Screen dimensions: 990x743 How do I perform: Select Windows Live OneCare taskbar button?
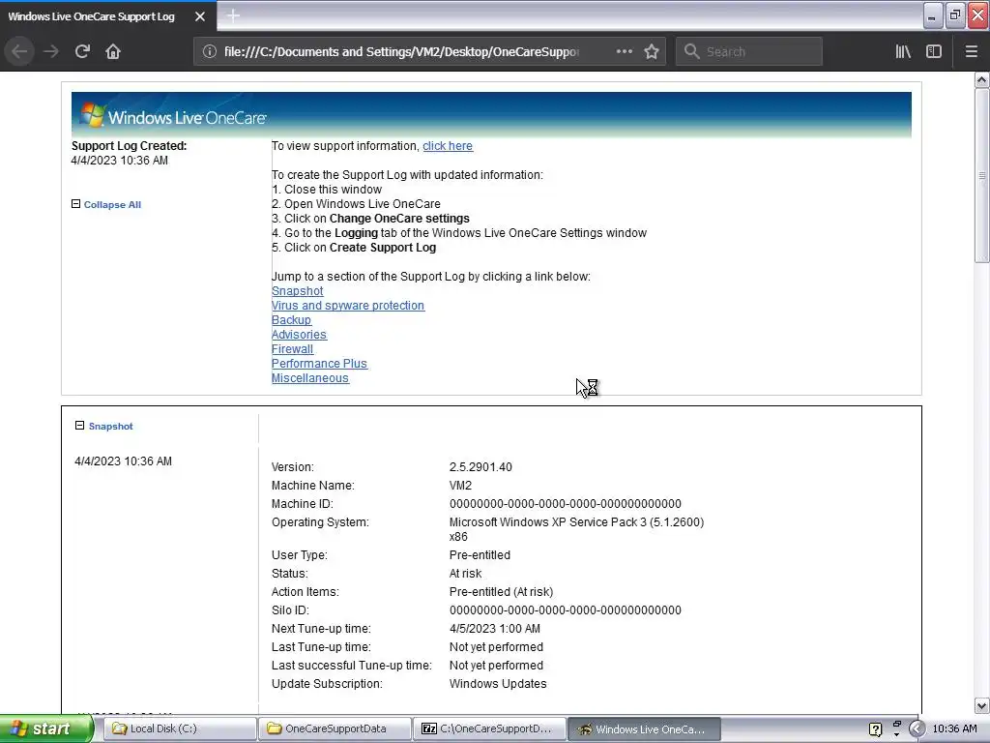pos(644,729)
